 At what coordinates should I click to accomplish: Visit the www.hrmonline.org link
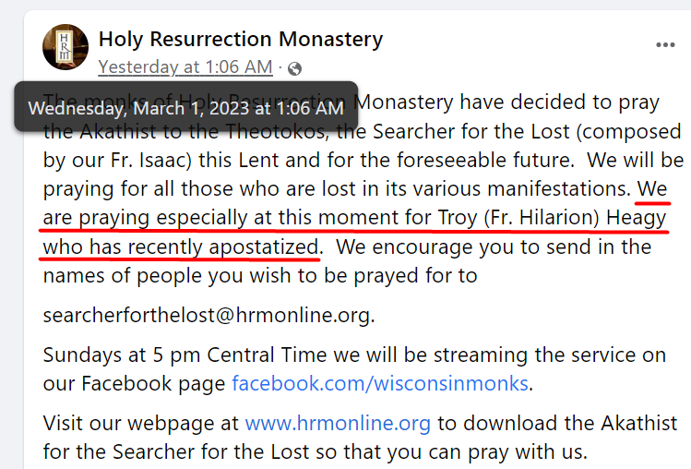338,423
